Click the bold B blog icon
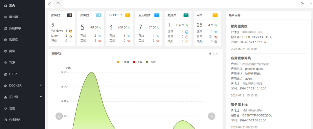The image size is (313, 129). click(x=6, y=120)
